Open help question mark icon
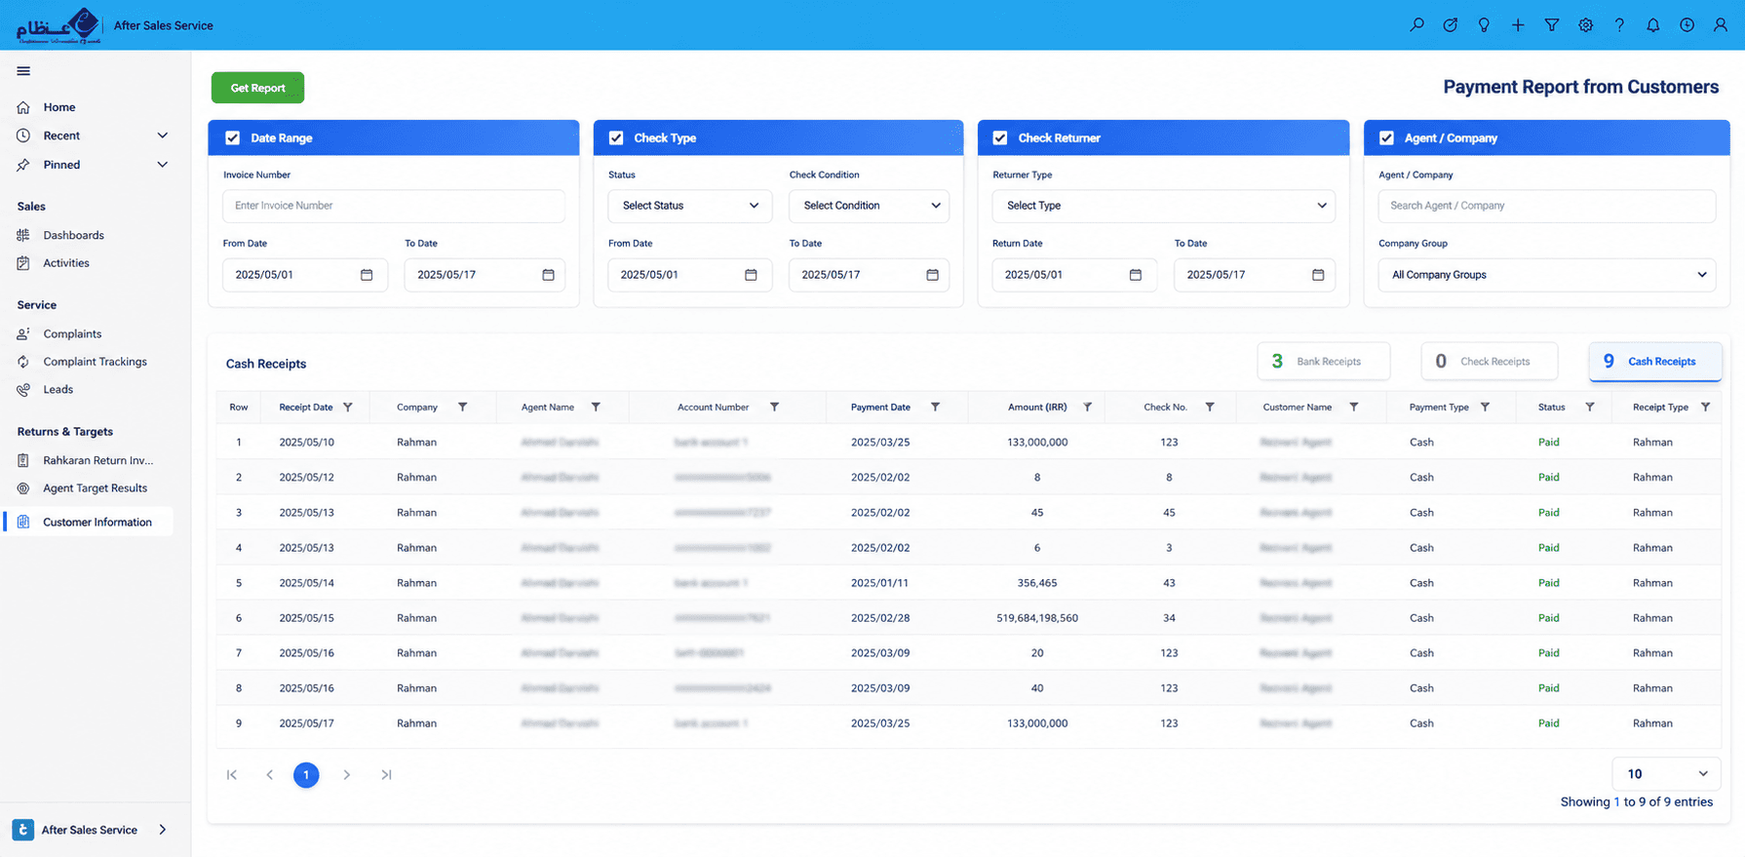 pyautogui.click(x=1619, y=25)
